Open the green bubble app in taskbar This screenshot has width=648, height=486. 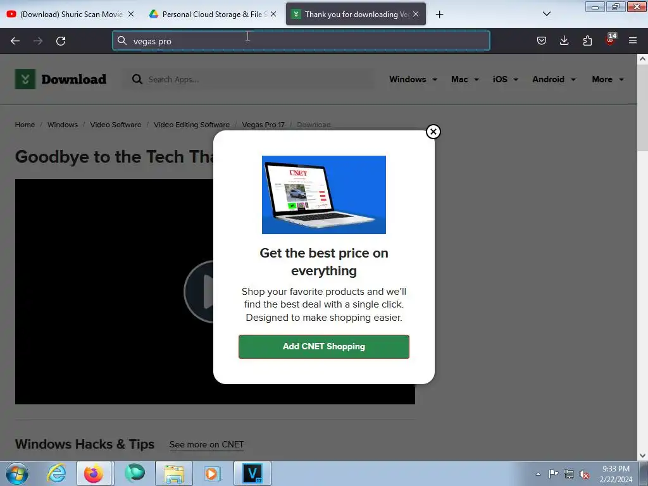tap(134, 473)
